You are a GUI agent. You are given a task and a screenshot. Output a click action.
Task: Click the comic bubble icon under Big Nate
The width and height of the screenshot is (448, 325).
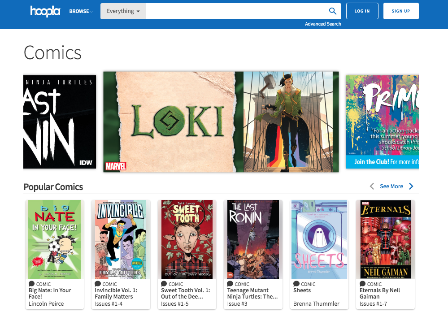(31, 284)
